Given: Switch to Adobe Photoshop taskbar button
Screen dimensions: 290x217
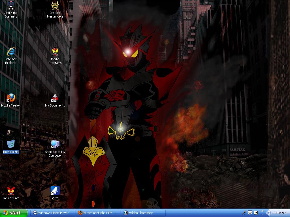Looking at the screenshot, I should coord(143,213).
